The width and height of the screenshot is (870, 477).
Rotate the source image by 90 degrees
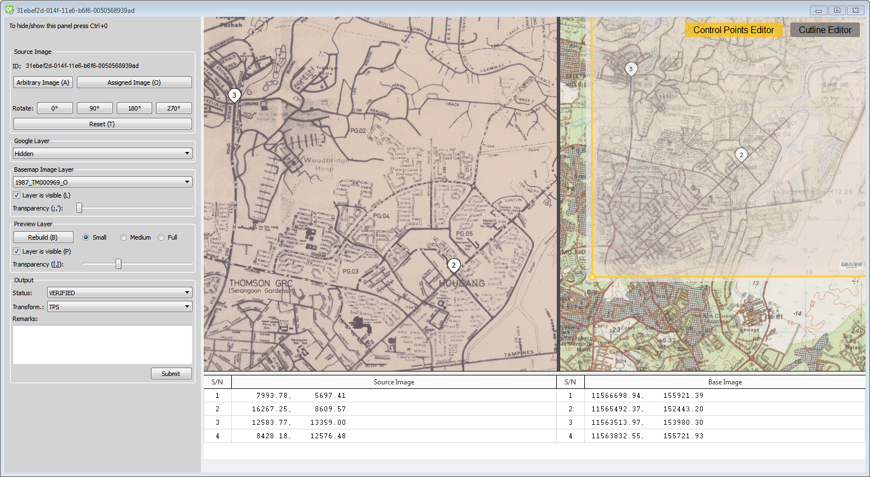(94, 108)
